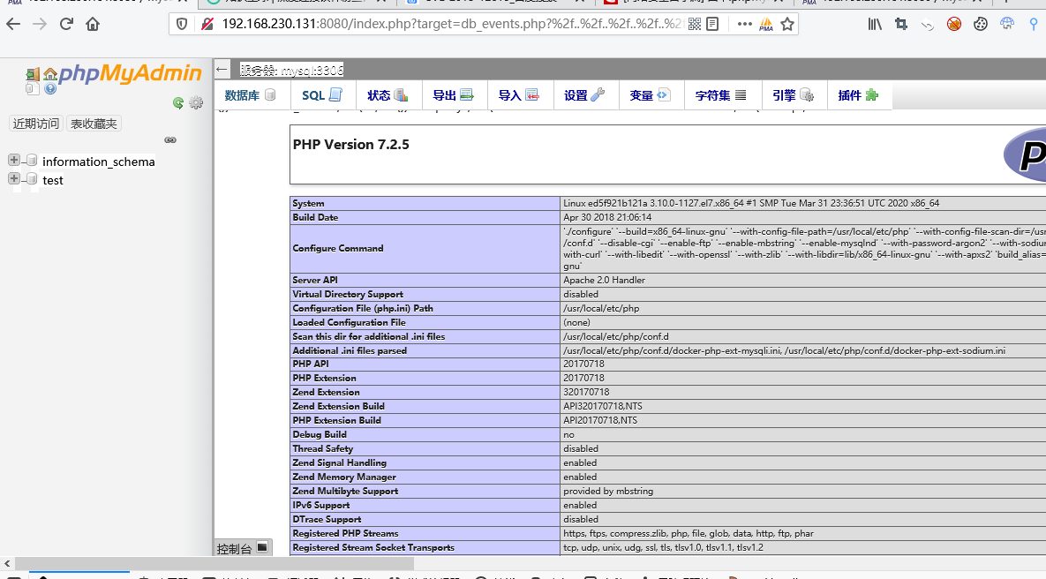Click the cookie permissions icon in toolbar

980,24
